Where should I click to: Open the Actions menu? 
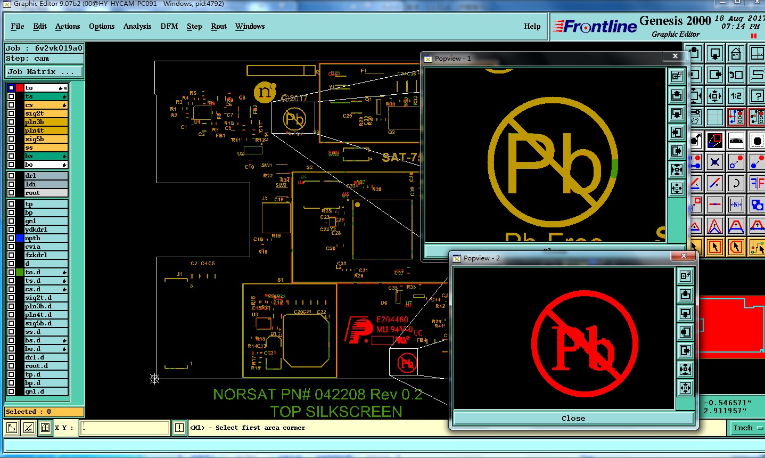[68, 26]
